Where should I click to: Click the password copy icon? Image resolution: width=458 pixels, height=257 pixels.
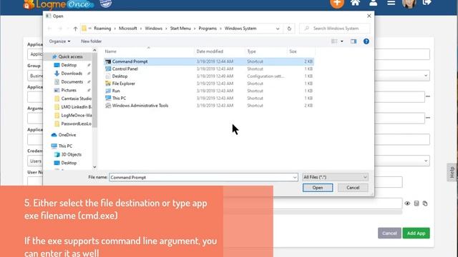click(425, 203)
